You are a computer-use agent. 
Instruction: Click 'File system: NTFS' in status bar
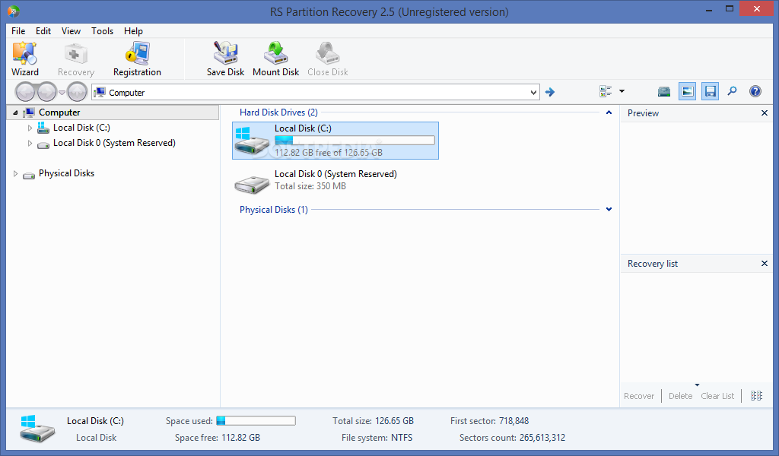pos(377,438)
